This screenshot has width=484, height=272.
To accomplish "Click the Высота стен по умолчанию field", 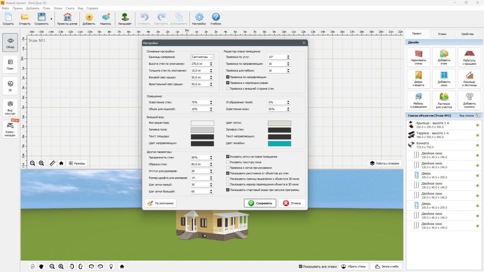I will (199, 64).
